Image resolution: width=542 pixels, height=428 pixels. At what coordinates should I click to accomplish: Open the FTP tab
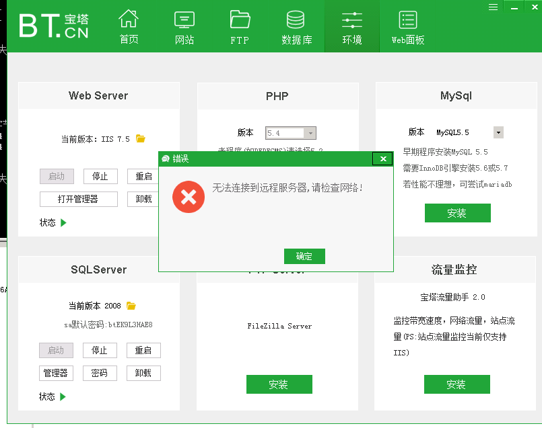pos(240,27)
